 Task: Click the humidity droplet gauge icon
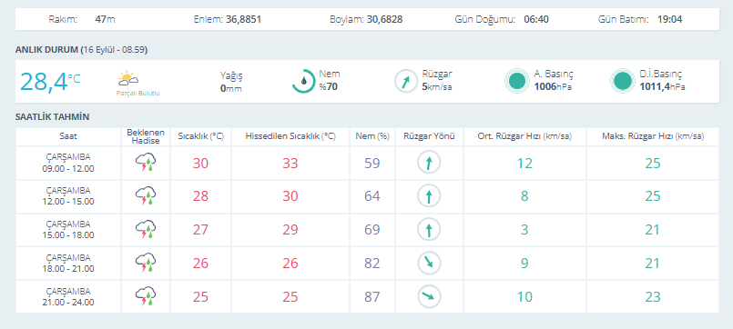[304, 81]
